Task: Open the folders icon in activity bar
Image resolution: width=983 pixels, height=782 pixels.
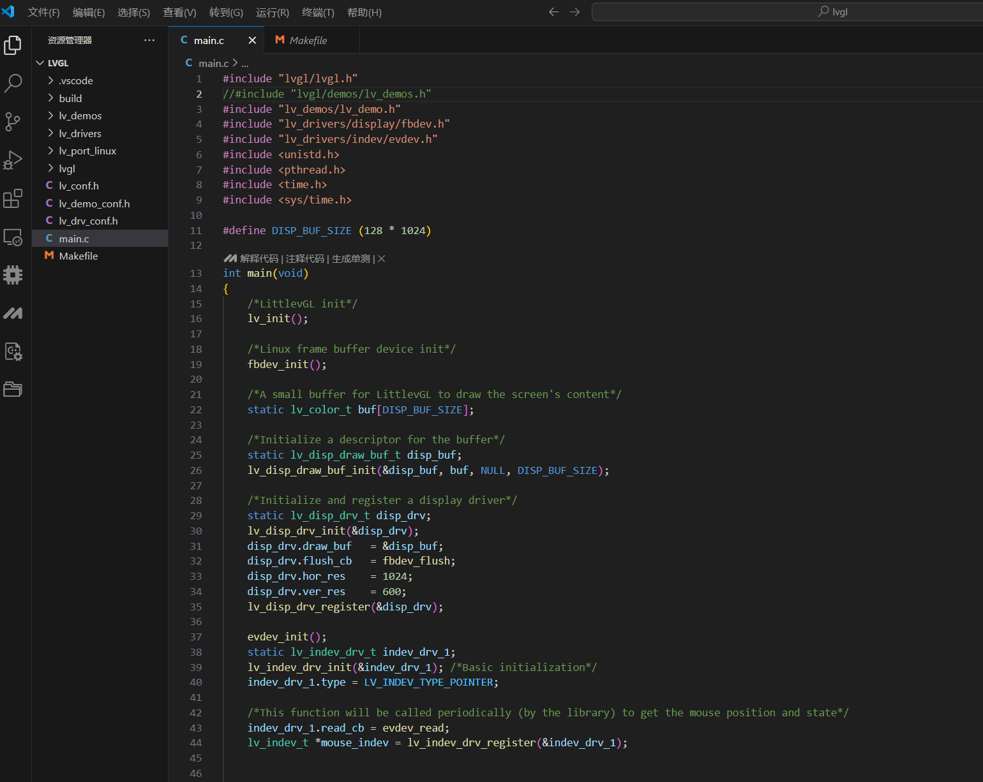Action: [x=13, y=389]
